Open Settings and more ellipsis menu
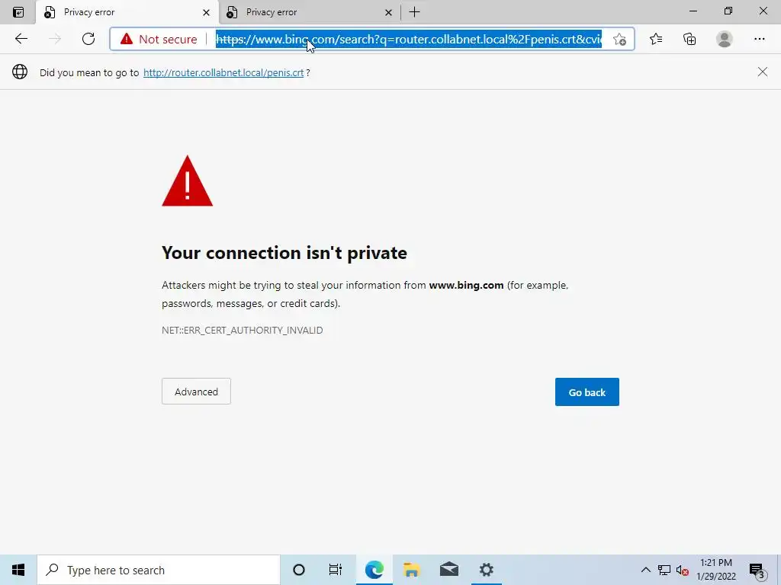This screenshot has height=585, width=781. 759,39
